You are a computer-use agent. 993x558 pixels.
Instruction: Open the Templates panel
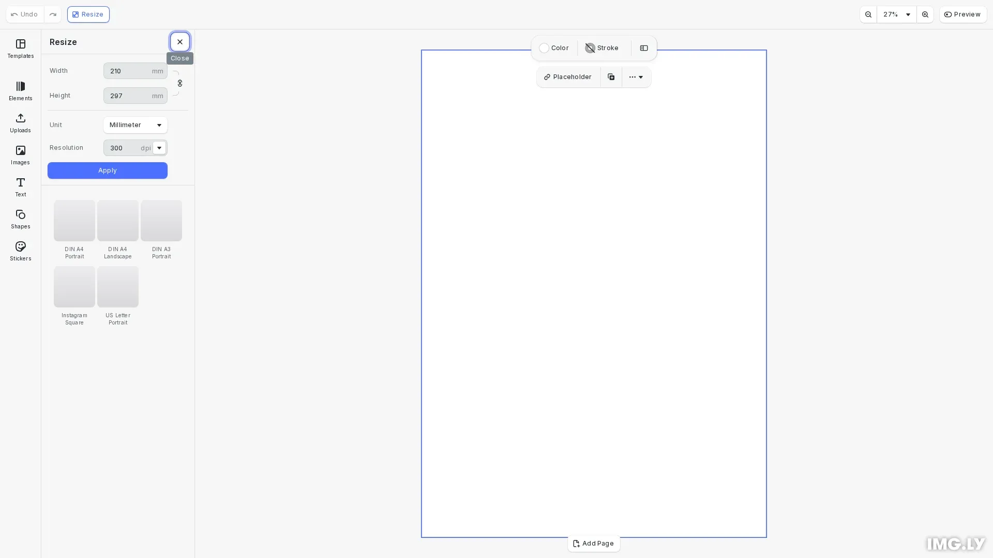point(20,49)
